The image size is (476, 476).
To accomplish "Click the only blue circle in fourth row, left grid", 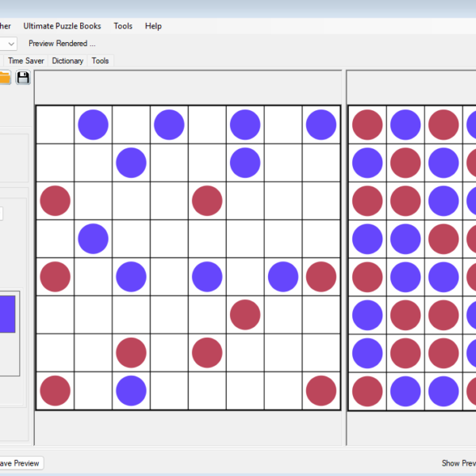I will 93,238.
